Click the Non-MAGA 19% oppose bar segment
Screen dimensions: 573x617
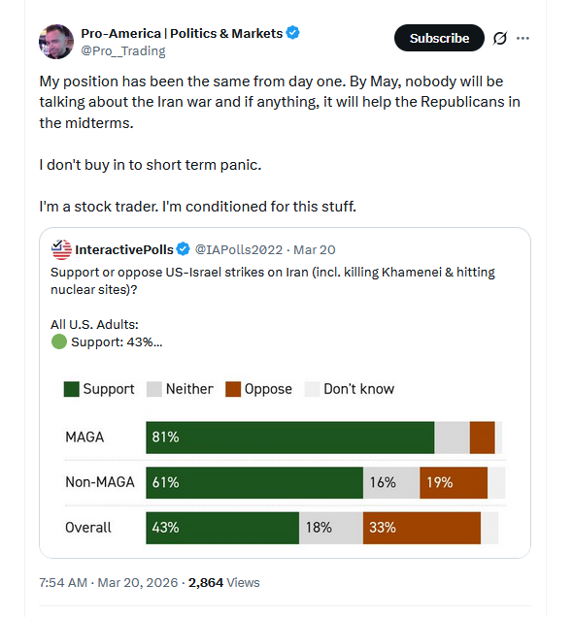tap(454, 483)
